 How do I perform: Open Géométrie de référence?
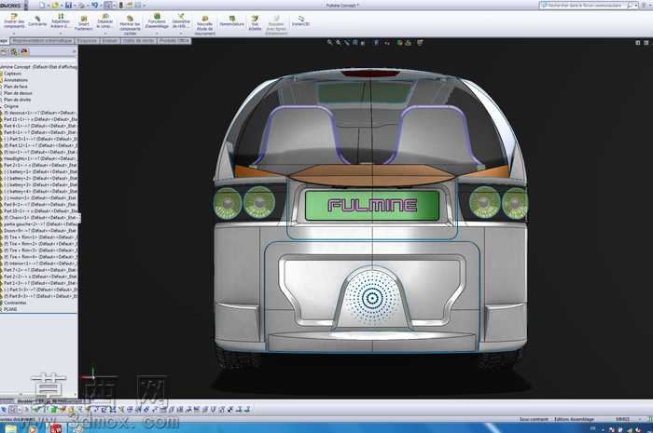pyautogui.click(x=181, y=20)
